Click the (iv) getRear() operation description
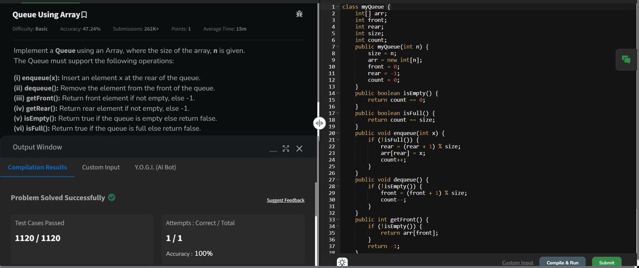Image resolution: width=639 pixels, height=268 pixels. click(101, 108)
